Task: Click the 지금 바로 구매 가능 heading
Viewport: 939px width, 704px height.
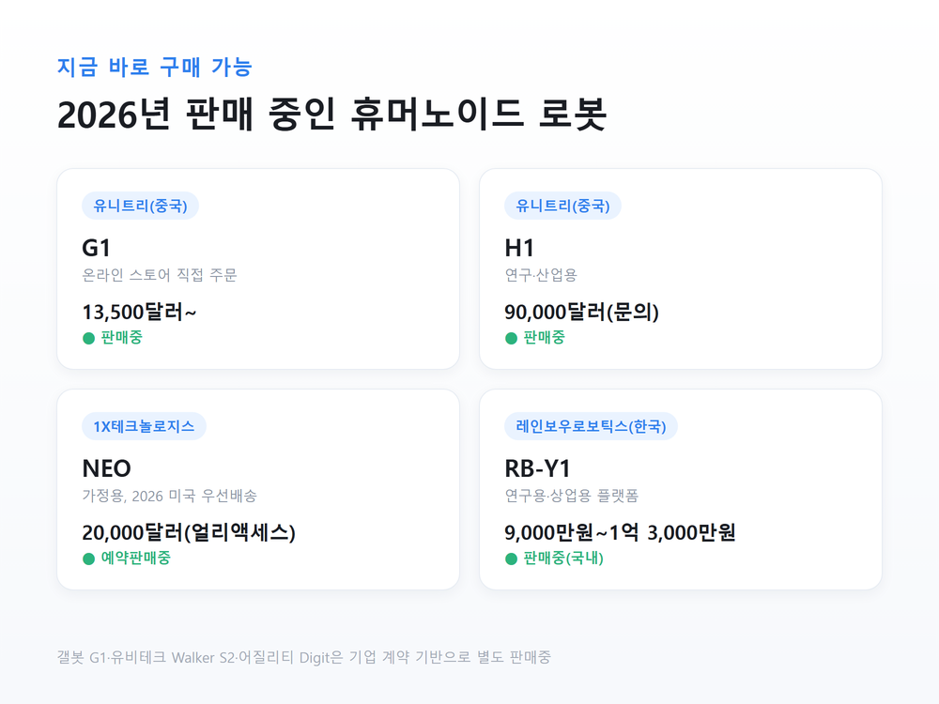Action: (155, 67)
